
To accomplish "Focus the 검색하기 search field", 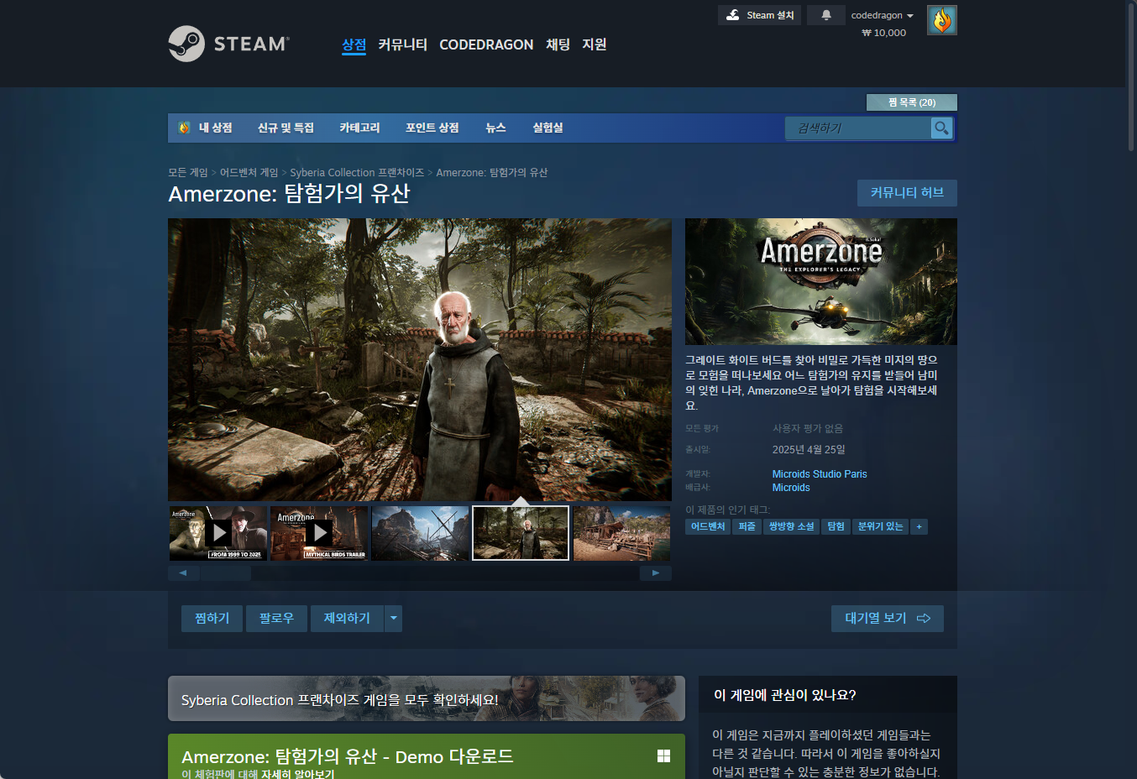I will 858,128.
